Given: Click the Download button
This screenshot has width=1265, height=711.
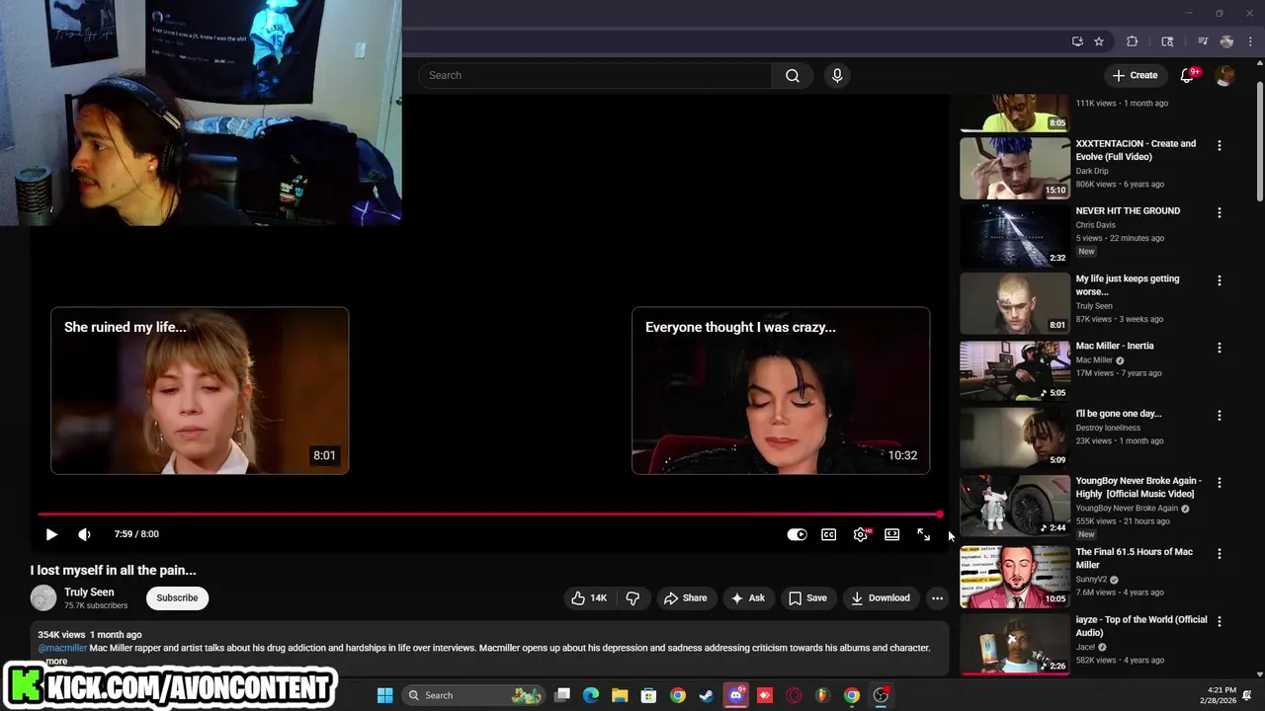Looking at the screenshot, I should tap(881, 597).
